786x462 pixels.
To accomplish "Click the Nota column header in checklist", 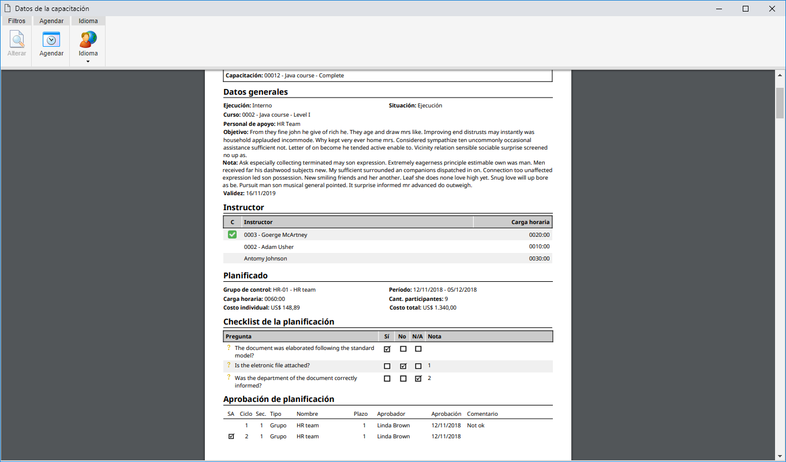I will pyautogui.click(x=489, y=336).
